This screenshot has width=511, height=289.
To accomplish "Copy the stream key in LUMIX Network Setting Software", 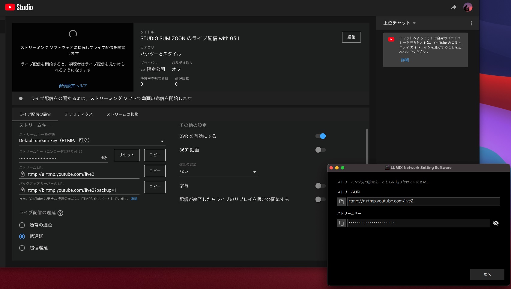I will point(341,223).
